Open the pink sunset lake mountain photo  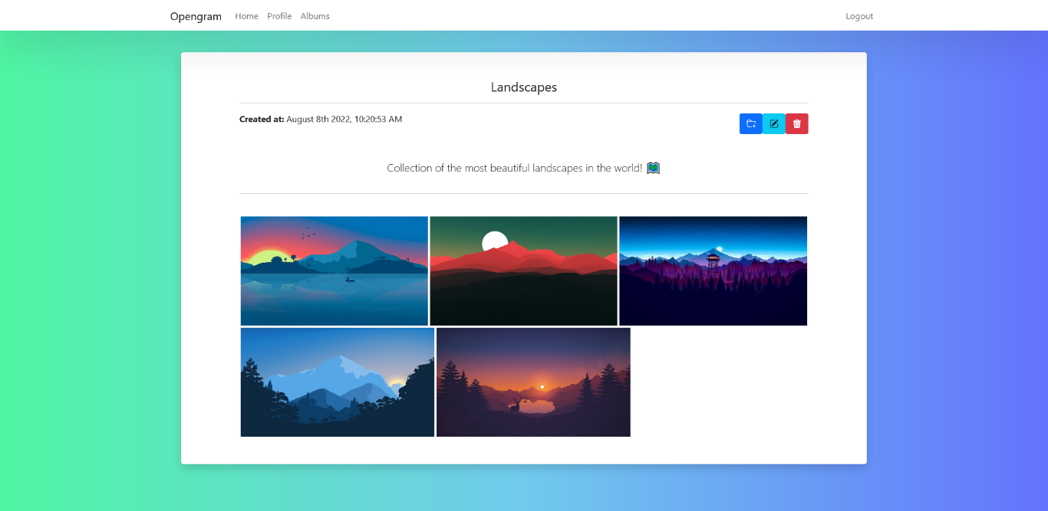click(335, 270)
